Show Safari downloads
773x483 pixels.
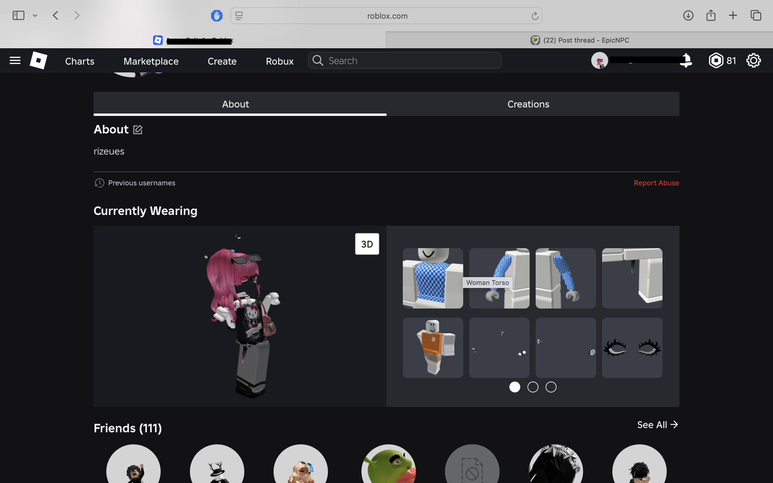click(688, 15)
